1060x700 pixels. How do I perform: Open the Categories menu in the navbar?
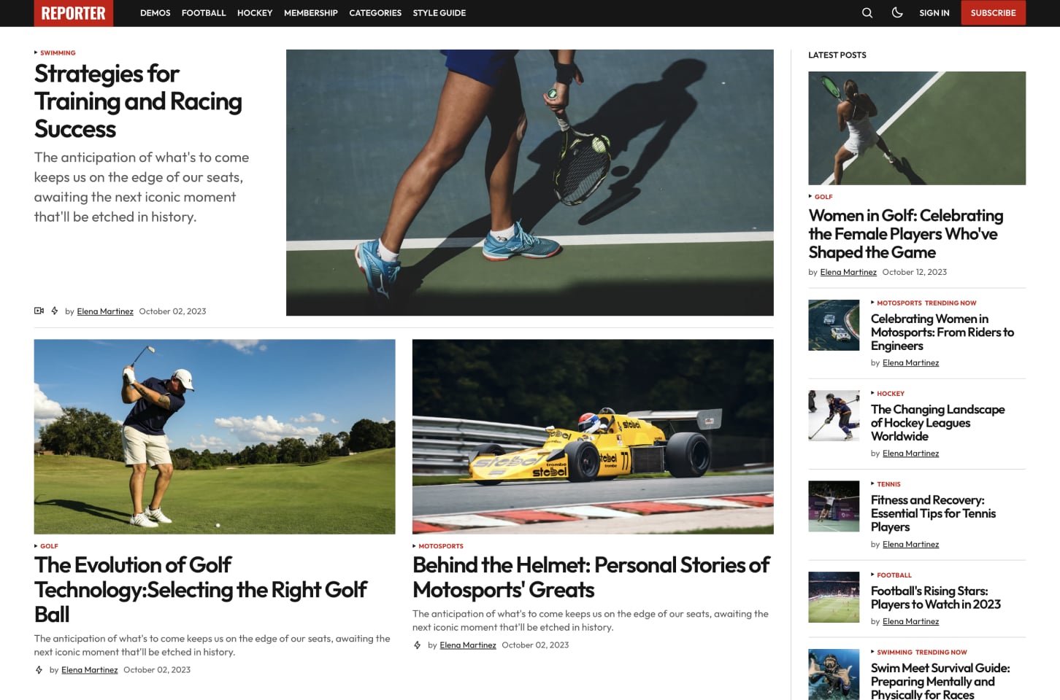coord(375,13)
